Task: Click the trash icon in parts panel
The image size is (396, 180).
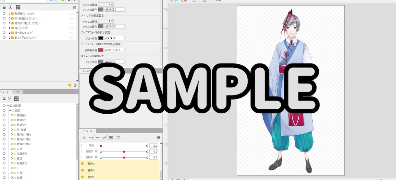Action: pos(75,85)
